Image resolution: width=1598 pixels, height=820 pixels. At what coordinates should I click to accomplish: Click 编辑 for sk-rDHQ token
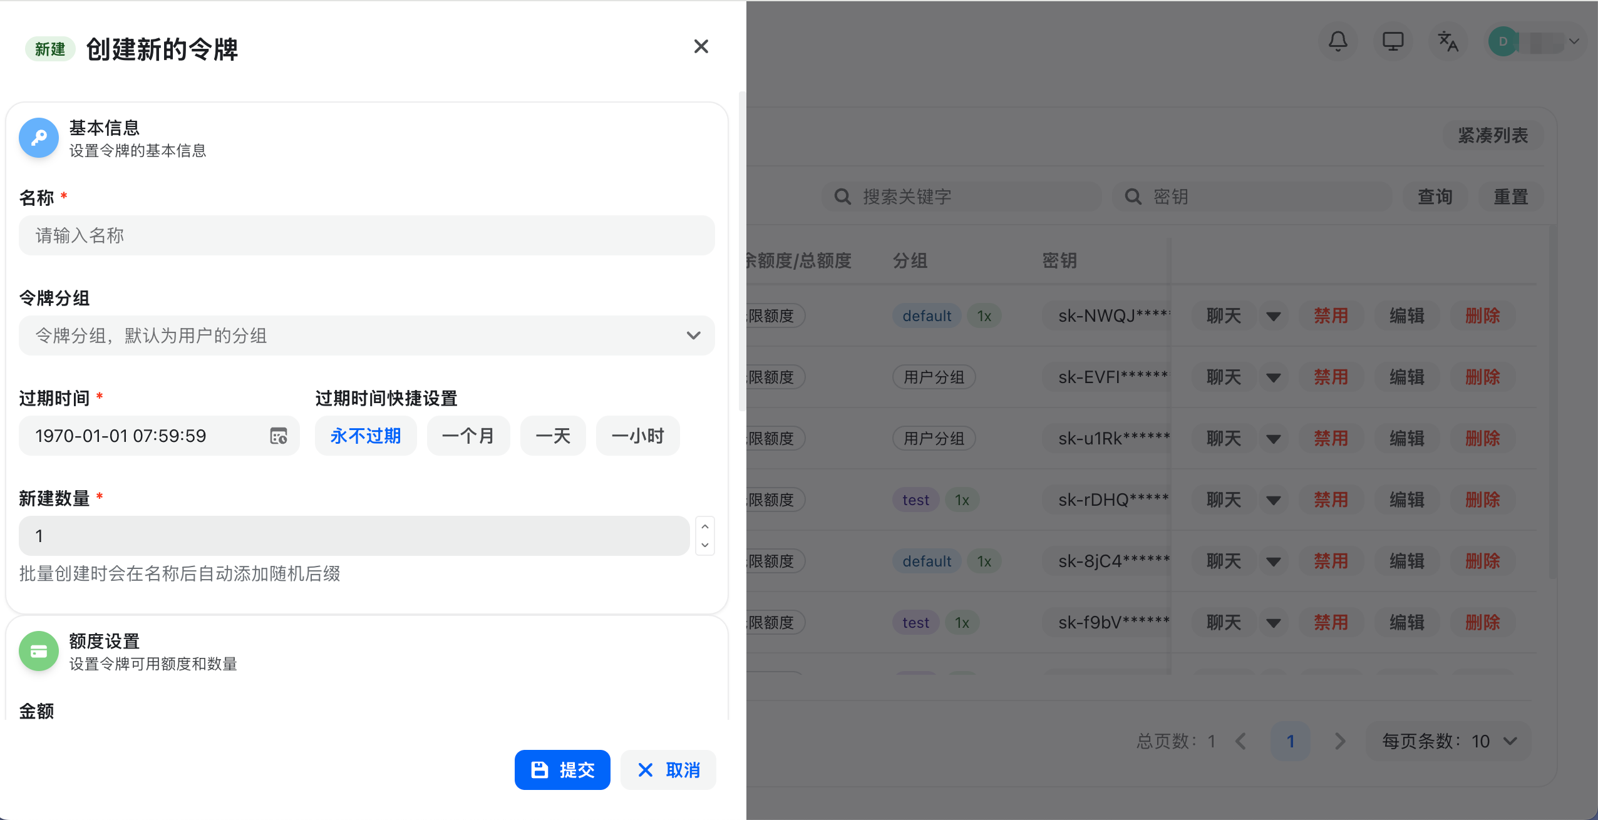(1407, 500)
